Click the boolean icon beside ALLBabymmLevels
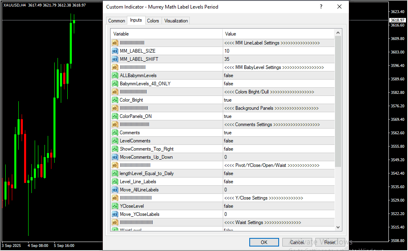Viewport: 408px width, 251px height. click(115, 76)
